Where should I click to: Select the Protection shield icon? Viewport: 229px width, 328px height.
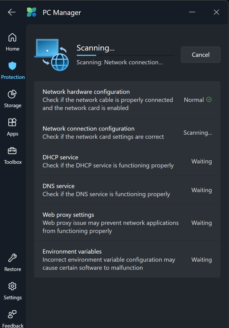[13, 66]
